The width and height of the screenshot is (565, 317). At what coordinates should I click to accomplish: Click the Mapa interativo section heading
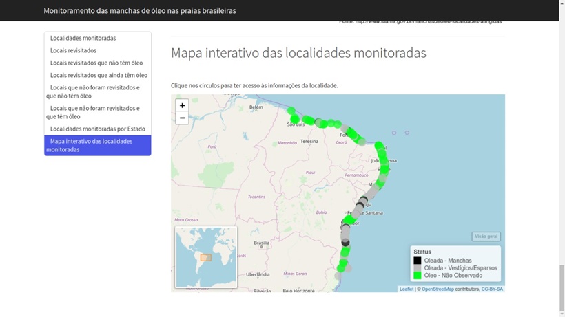(x=298, y=53)
